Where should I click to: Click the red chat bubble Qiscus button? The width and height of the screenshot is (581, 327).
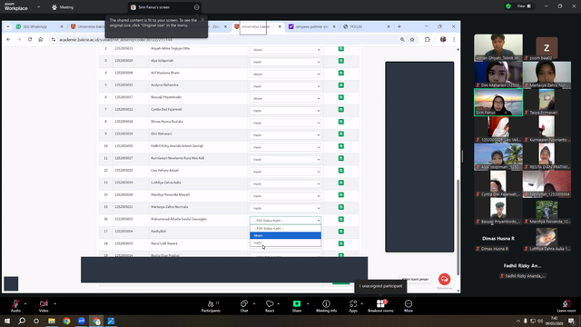[x=444, y=279]
